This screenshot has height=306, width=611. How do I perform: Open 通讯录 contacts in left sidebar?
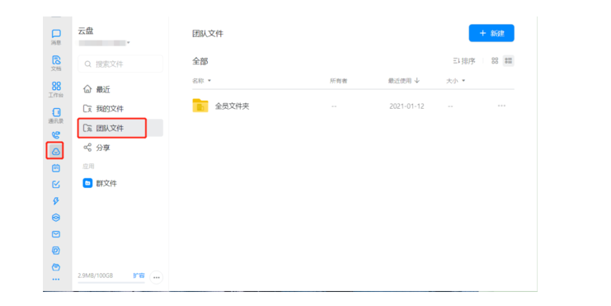click(56, 115)
